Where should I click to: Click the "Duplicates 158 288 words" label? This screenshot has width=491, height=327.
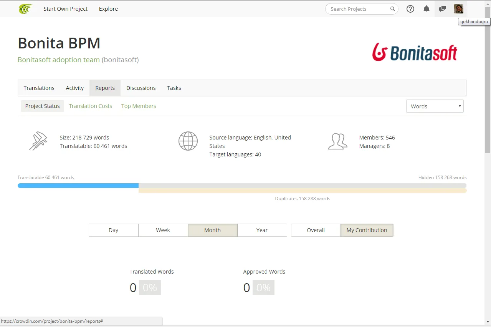(303, 199)
